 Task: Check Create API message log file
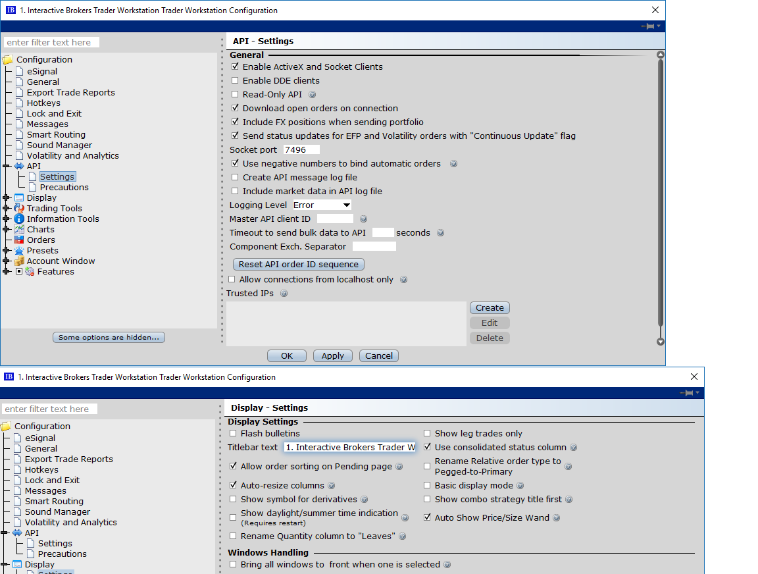pos(235,178)
